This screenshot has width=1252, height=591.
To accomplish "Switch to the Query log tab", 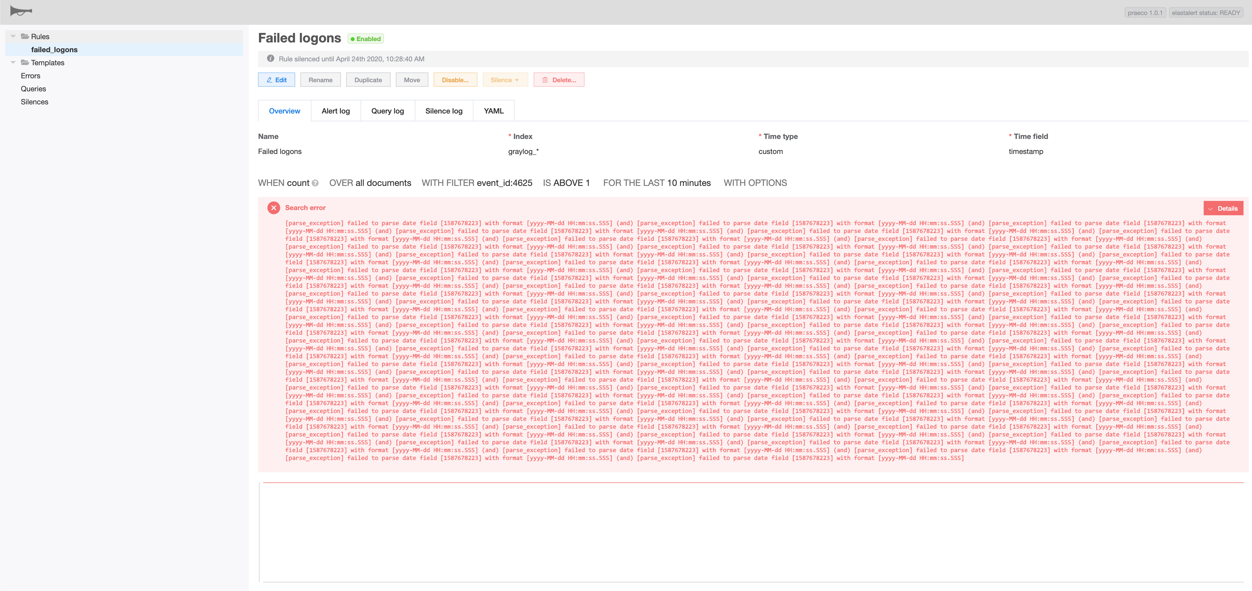I will 387,111.
